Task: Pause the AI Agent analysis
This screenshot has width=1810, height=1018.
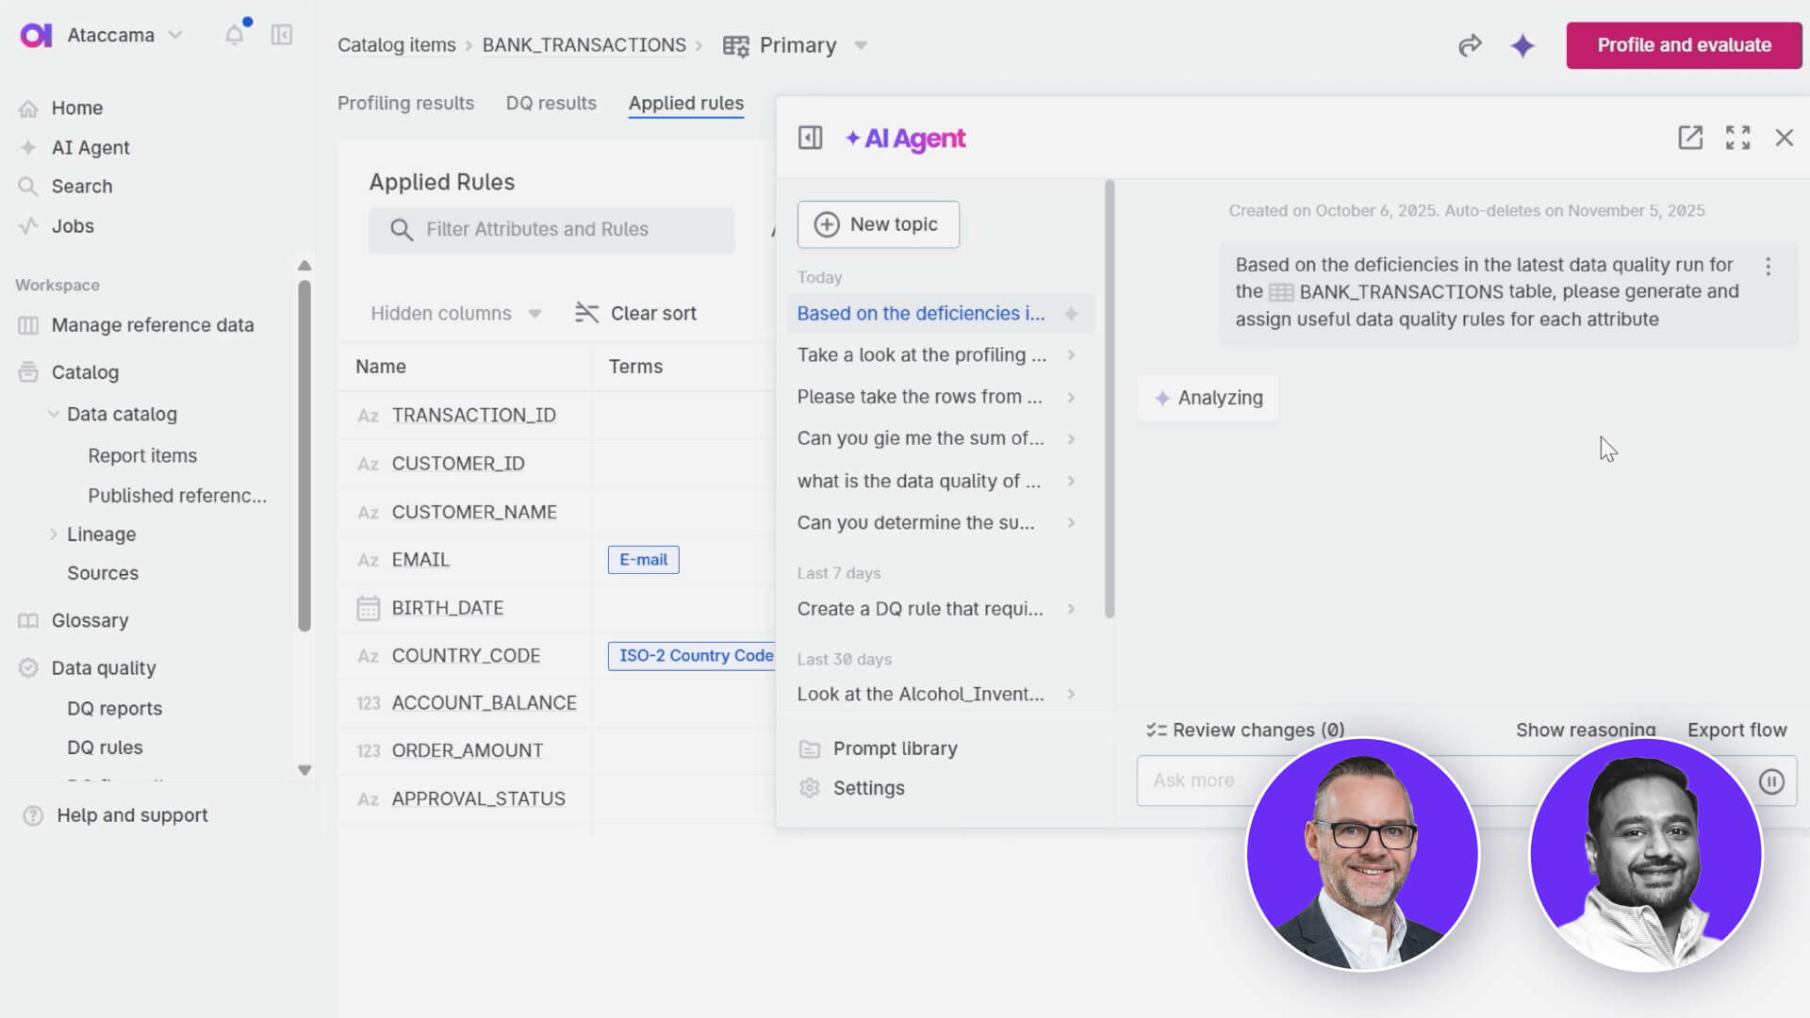Action: [x=1771, y=781]
